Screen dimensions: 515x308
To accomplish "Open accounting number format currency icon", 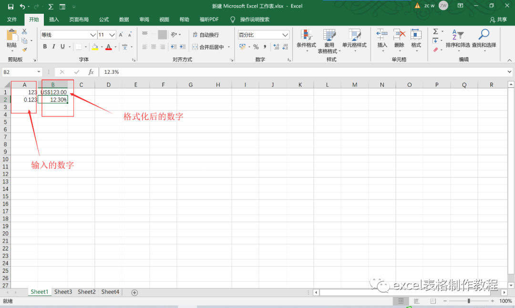I will coord(242,47).
